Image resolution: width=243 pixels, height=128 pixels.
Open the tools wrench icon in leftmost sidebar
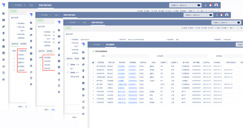pyautogui.click(x=4, y=79)
